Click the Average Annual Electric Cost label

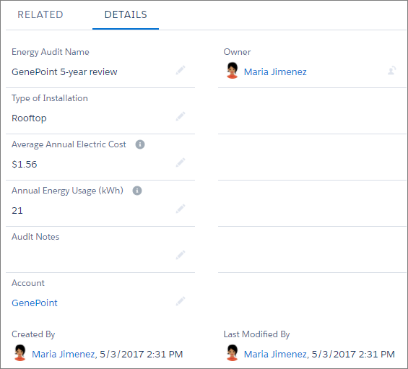pyautogui.click(x=69, y=144)
